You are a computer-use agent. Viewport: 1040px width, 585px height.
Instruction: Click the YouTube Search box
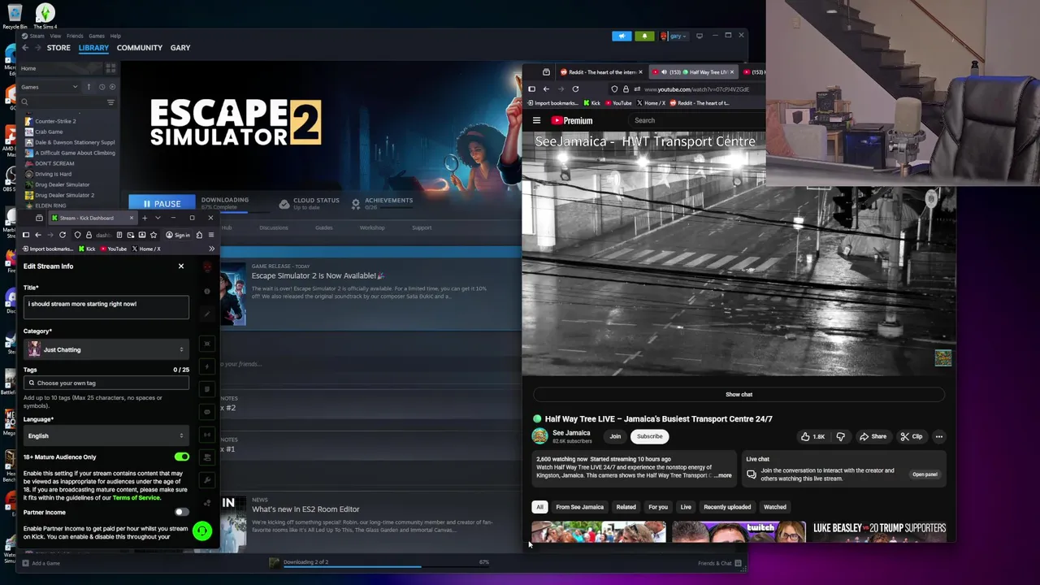tap(699, 120)
